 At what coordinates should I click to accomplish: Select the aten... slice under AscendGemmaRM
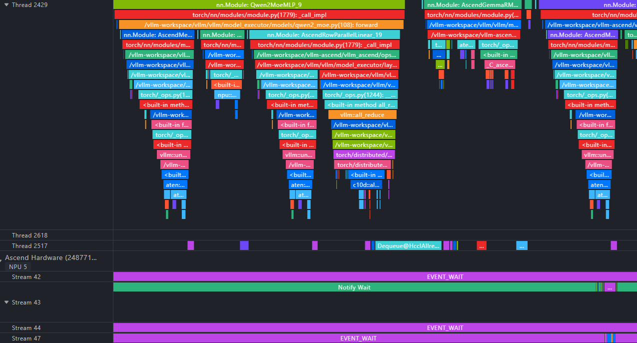point(466,44)
